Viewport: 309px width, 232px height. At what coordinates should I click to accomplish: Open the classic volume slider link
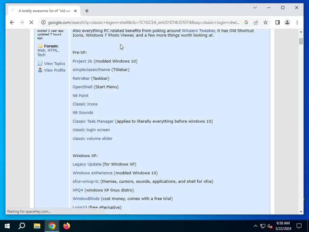click(92, 138)
